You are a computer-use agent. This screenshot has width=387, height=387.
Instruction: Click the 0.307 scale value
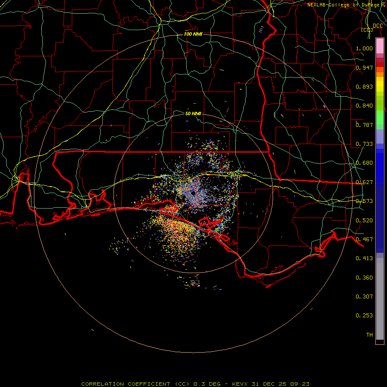(364, 296)
